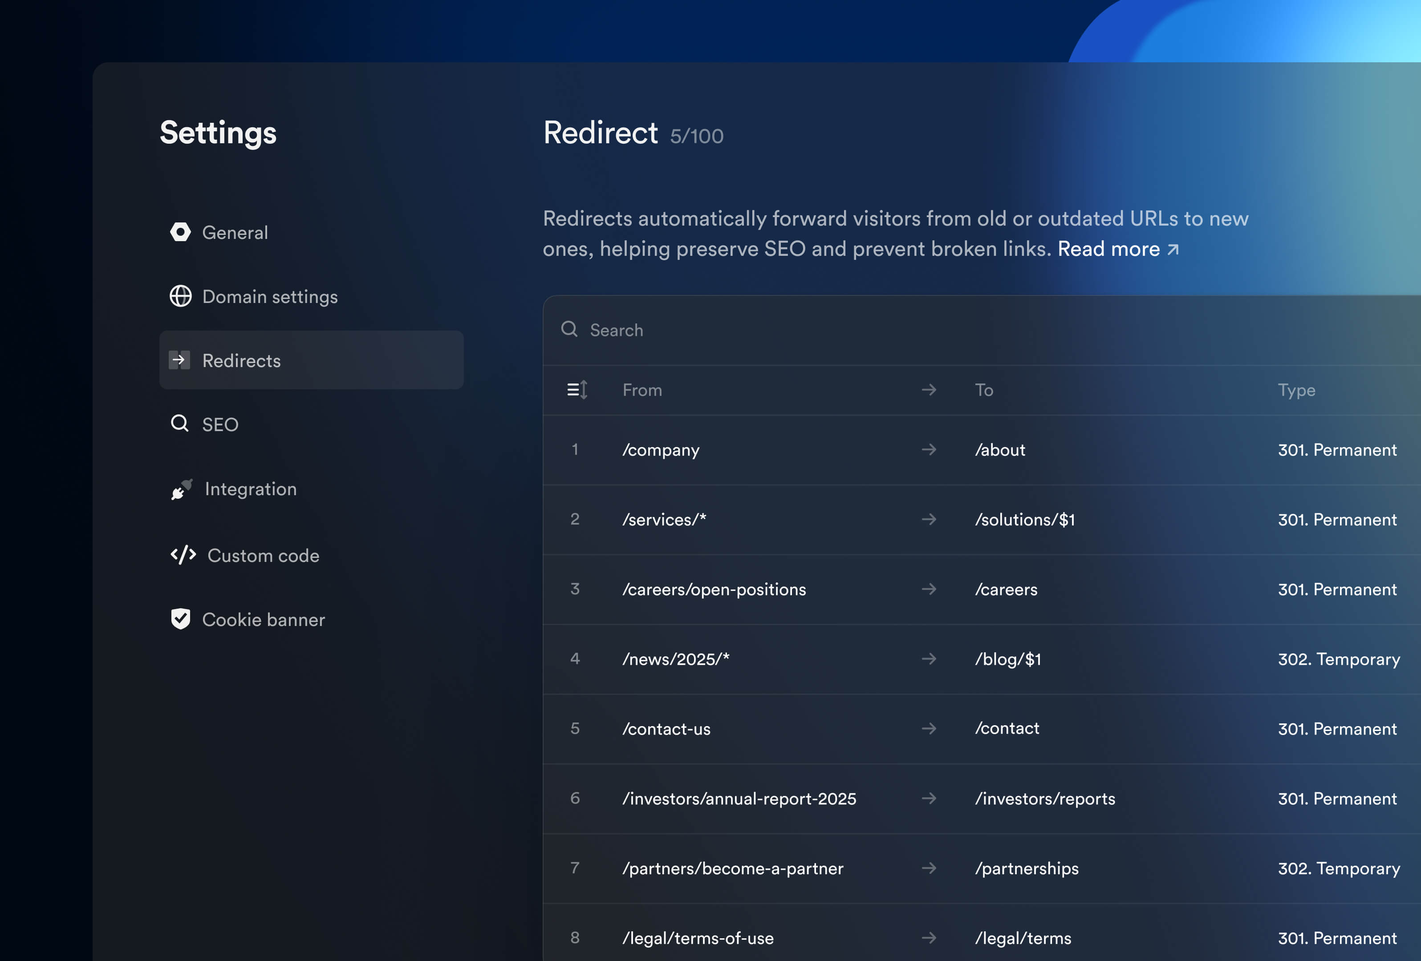Click the arrow in the /company row
1421x961 pixels.
pos(929,450)
